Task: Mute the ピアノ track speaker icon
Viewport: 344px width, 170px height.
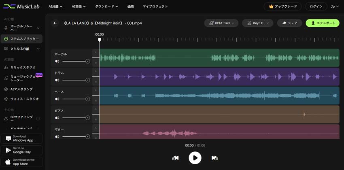Action: [57, 118]
